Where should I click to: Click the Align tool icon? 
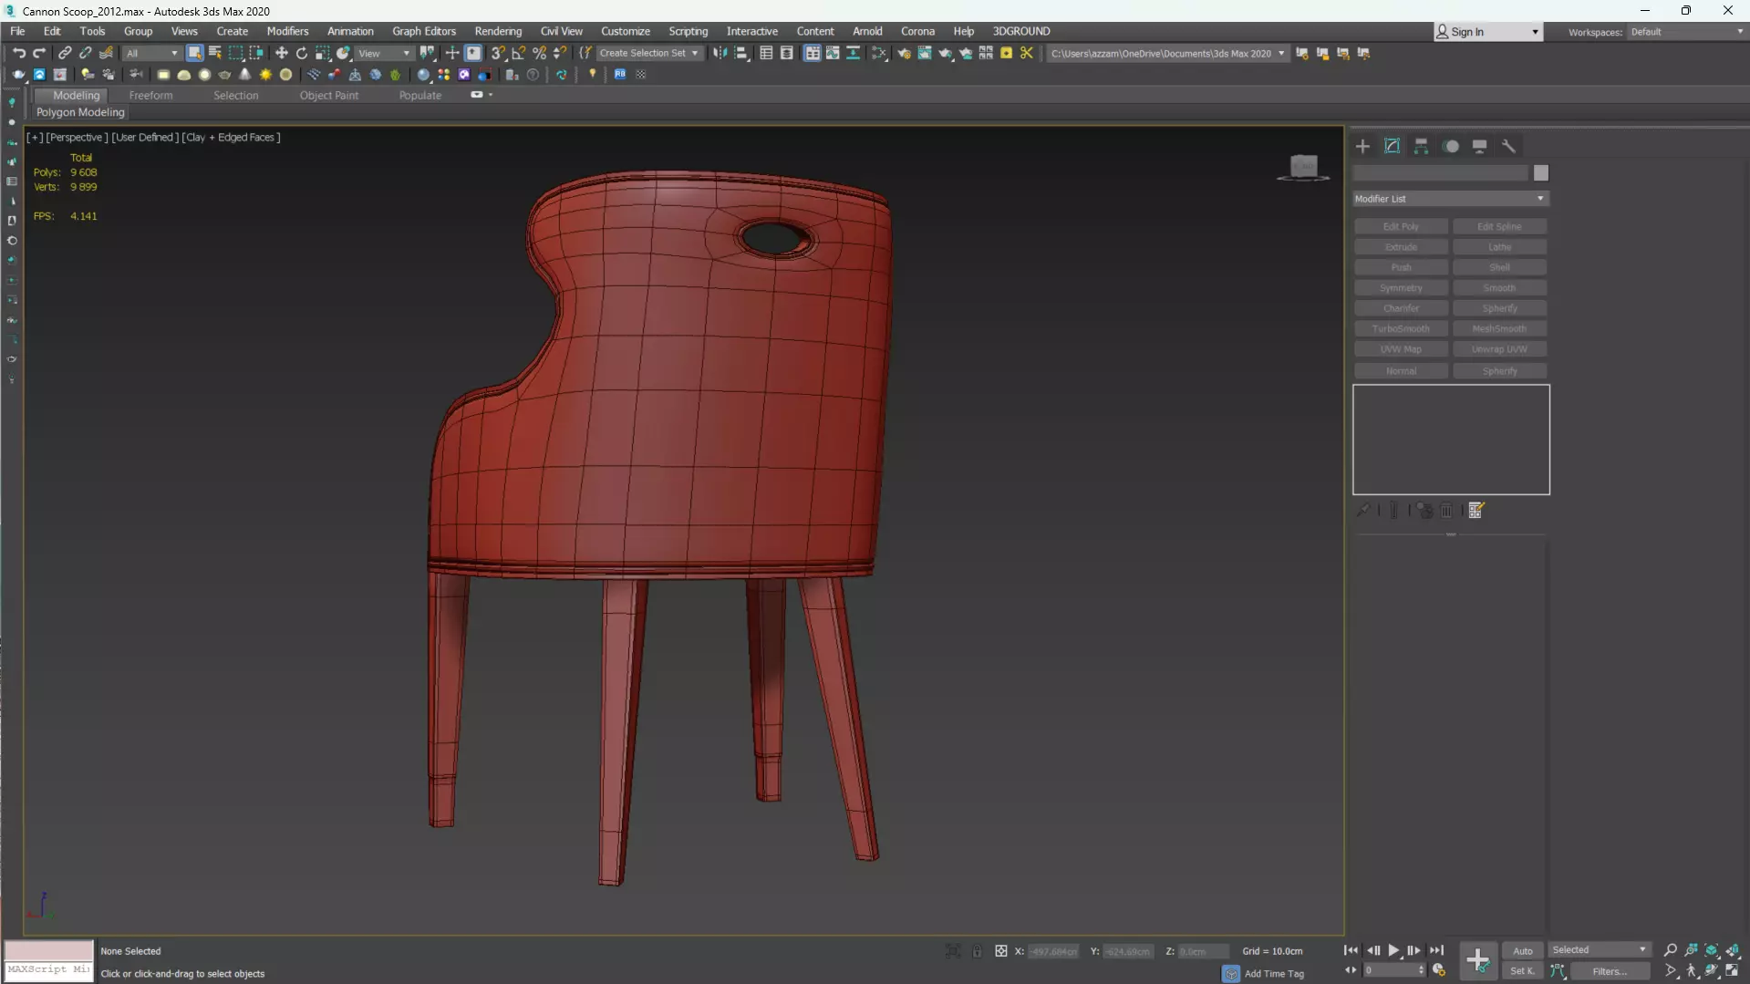(x=741, y=54)
